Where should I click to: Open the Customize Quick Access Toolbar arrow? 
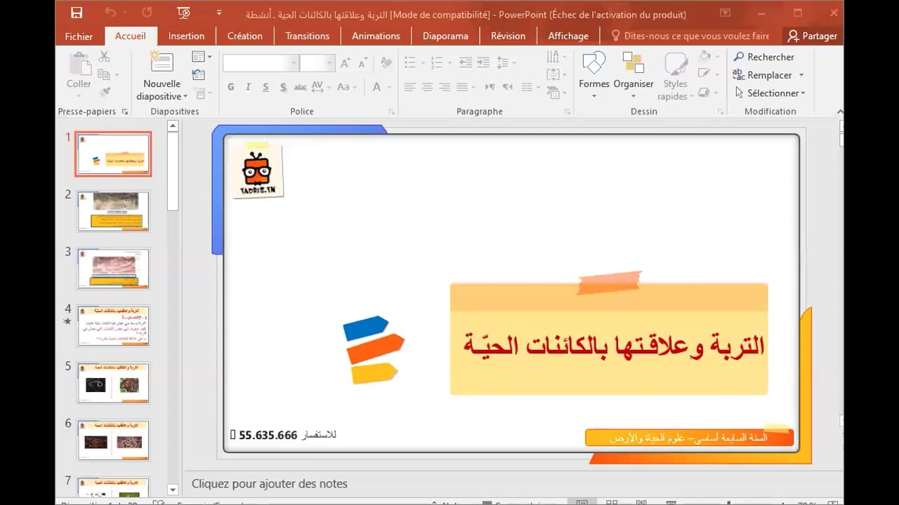click(219, 13)
